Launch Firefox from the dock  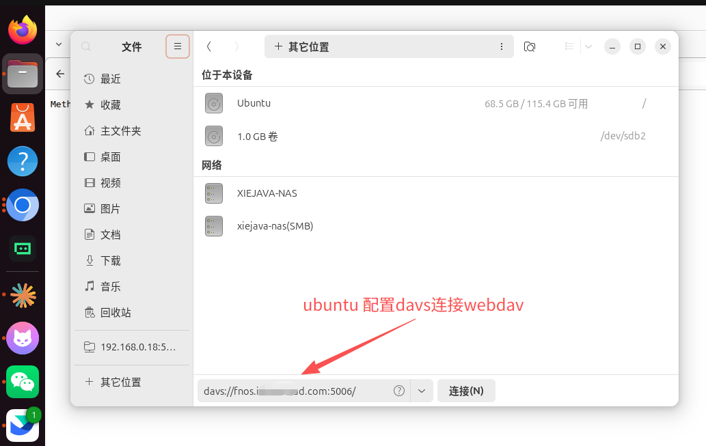pyautogui.click(x=23, y=30)
